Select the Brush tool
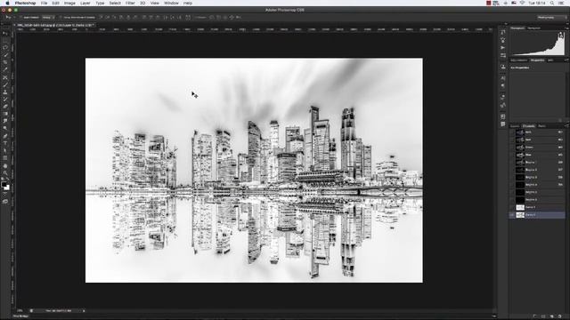 point(5,84)
